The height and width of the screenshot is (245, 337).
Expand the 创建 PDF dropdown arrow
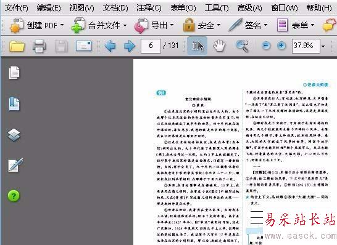(62, 25)
